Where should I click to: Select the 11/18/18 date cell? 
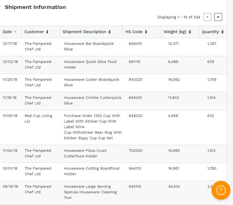click(10, 98)
